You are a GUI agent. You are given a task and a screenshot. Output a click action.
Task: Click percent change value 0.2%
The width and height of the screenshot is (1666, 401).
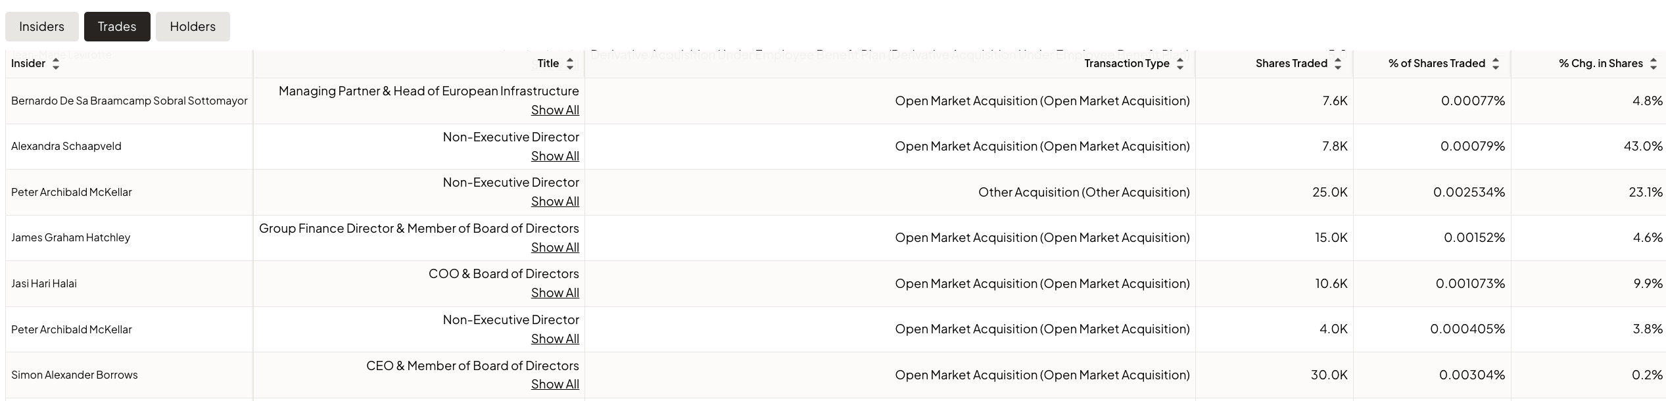click(x=1647, y=375)
